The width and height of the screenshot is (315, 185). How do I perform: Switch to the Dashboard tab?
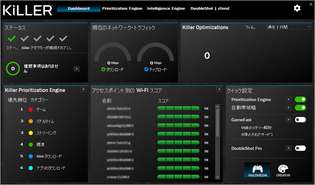click(79, 8)
